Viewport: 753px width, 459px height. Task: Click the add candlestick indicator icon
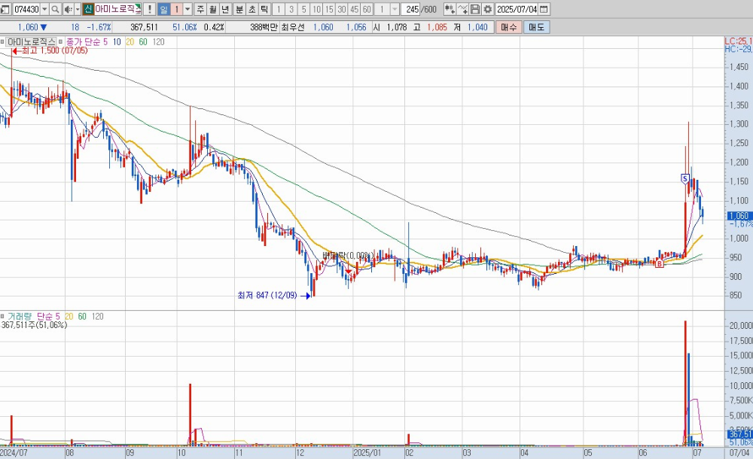pyautogui.click(x=450, y=10)
